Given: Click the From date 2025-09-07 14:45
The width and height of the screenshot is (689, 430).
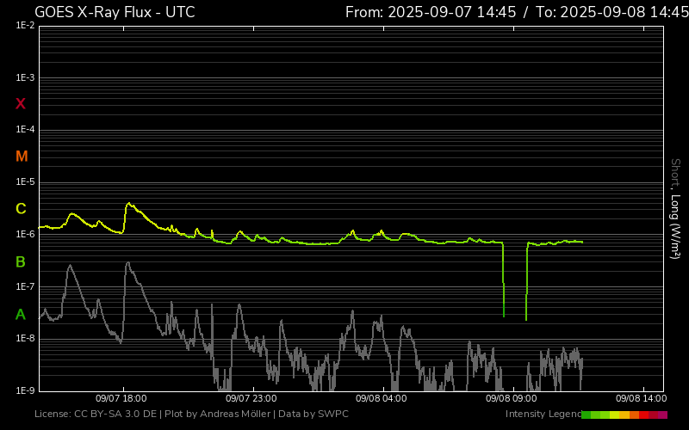Looking at the screenshot, I should (x=431, y=12).
